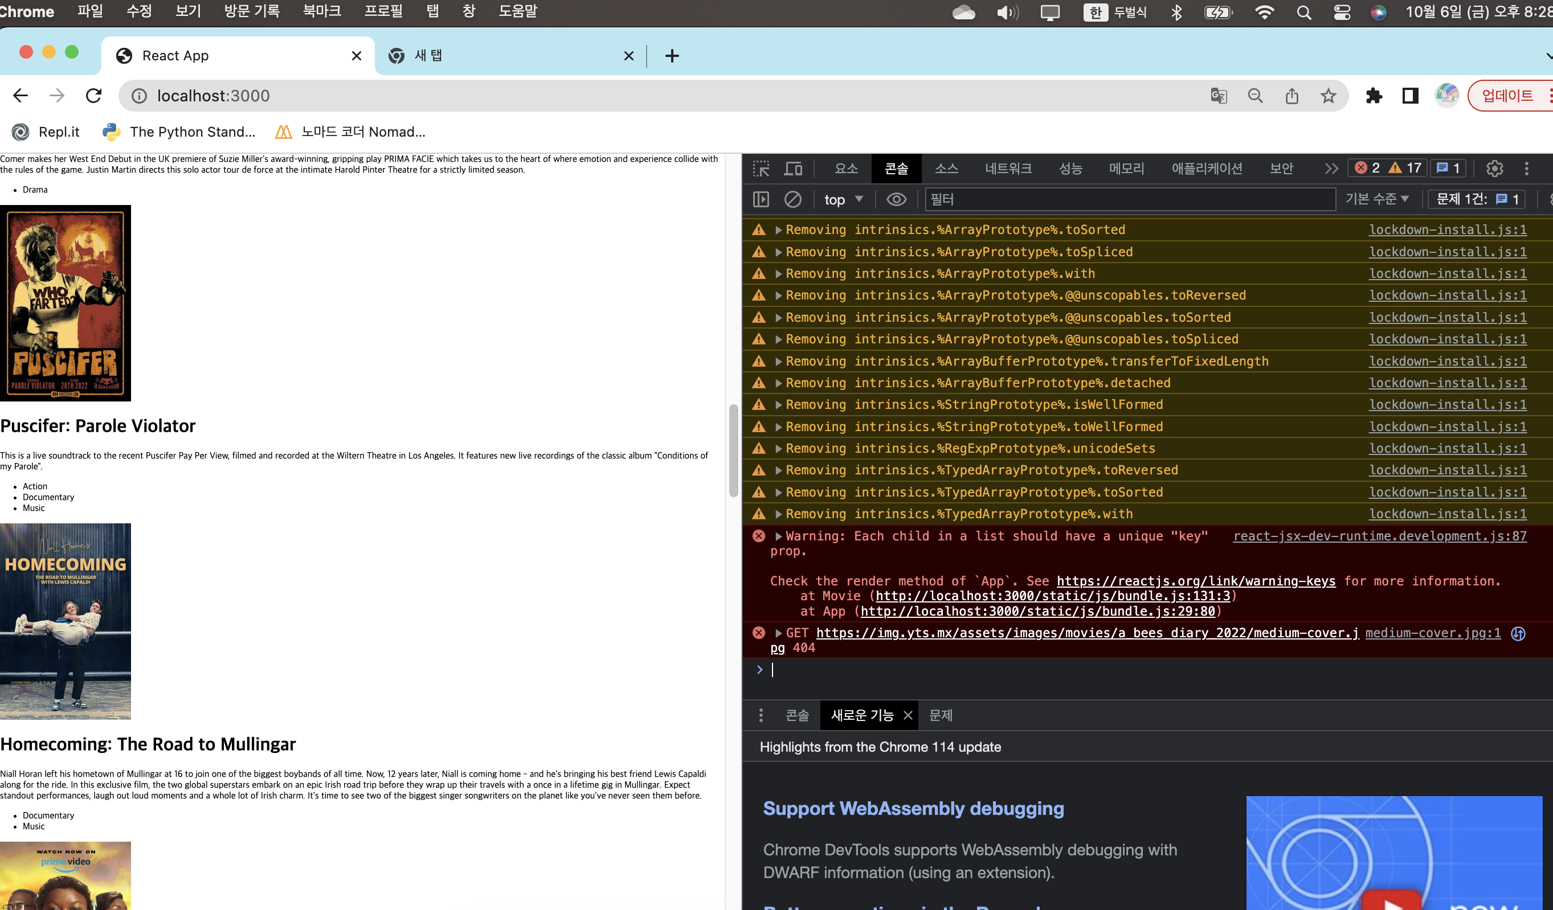This screenshot has height=910, width=1553.
Task: Switch to the 네트워크 DevTools tab
Action: (x=1008, y=168)
